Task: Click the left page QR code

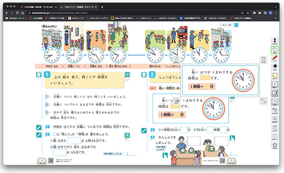Action: click(x=51, y=161)
